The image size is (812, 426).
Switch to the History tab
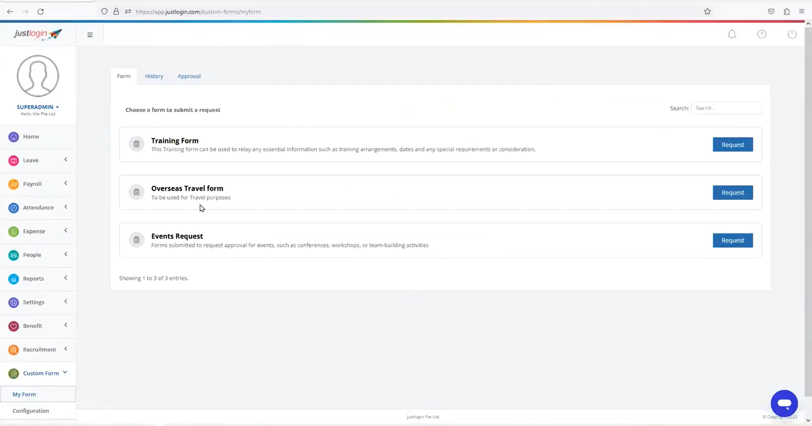point(154,76)
